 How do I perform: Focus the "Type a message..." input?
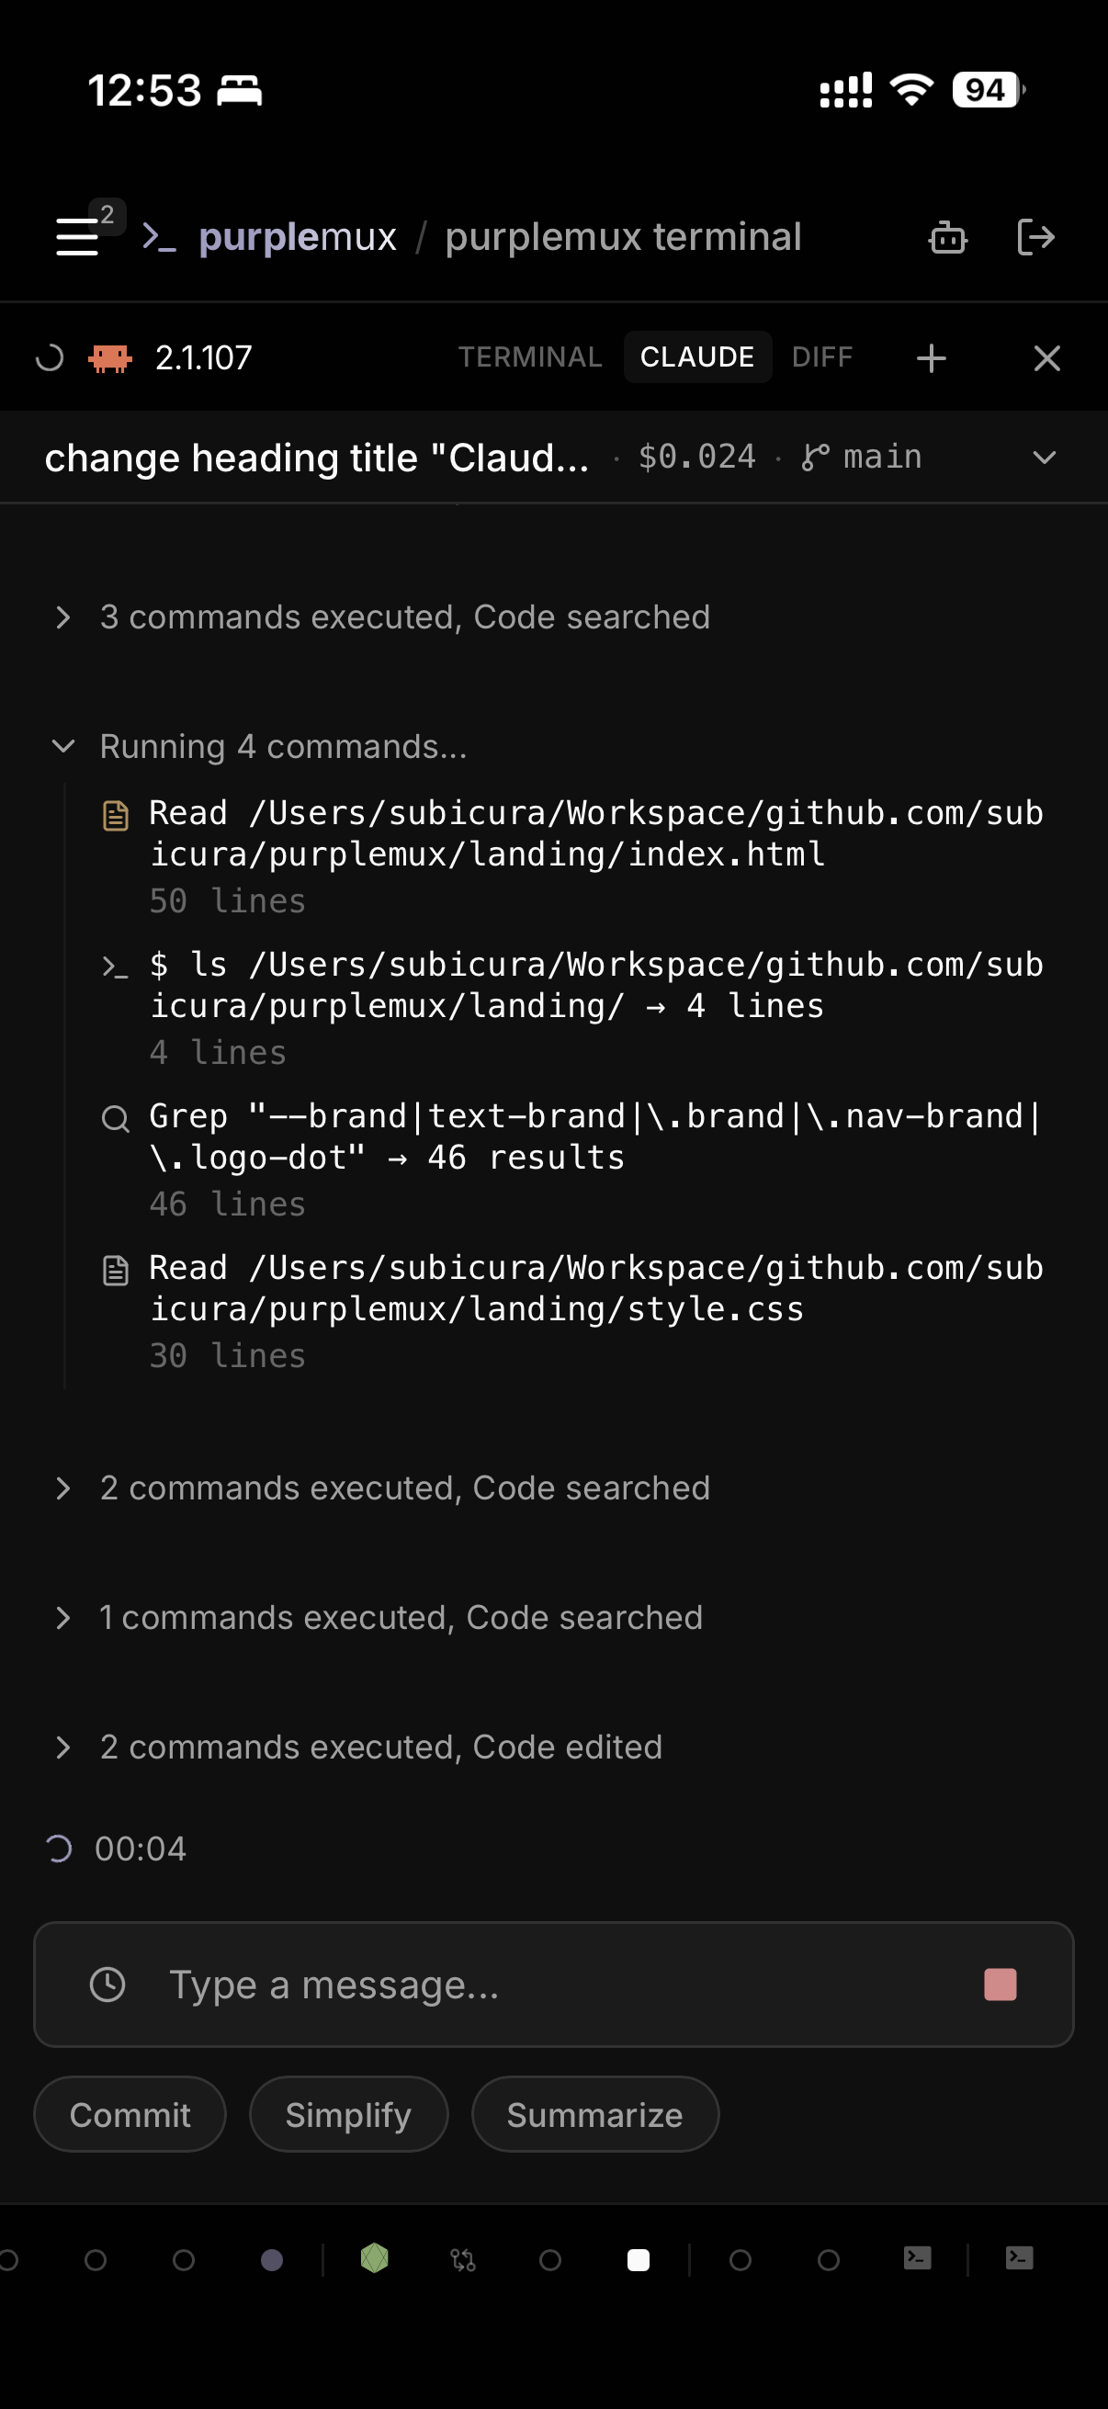pyautogui.click(x=542, y=1984)
